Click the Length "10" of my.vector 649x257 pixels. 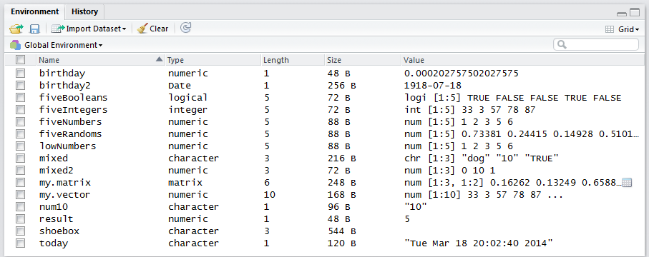point(270,195)
